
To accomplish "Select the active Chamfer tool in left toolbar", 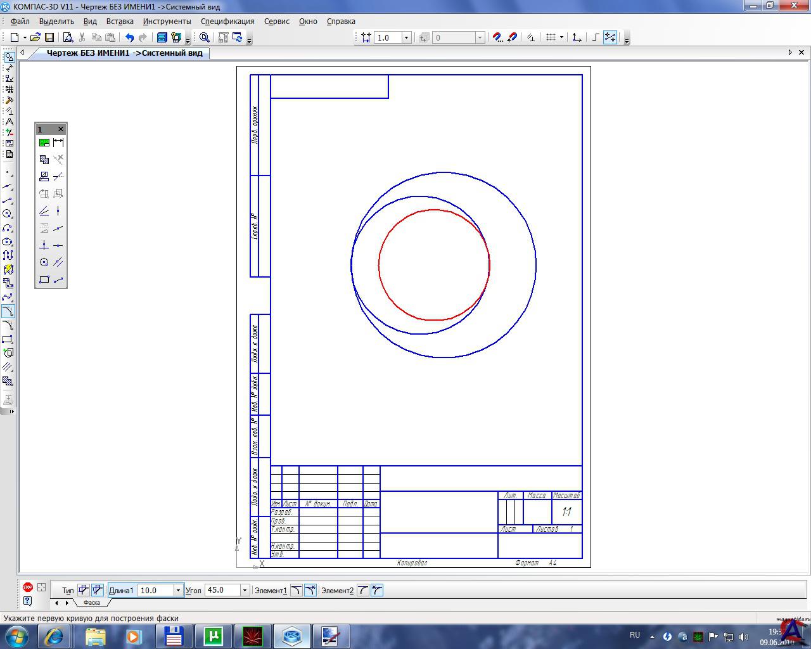I will (8, 311).
